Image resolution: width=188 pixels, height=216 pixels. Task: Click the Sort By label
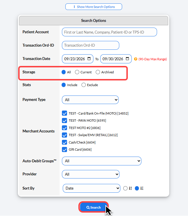(28, 188)
